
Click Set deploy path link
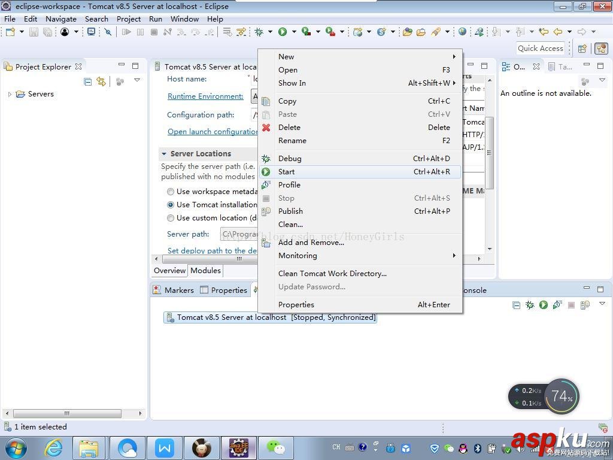(213, 251)
